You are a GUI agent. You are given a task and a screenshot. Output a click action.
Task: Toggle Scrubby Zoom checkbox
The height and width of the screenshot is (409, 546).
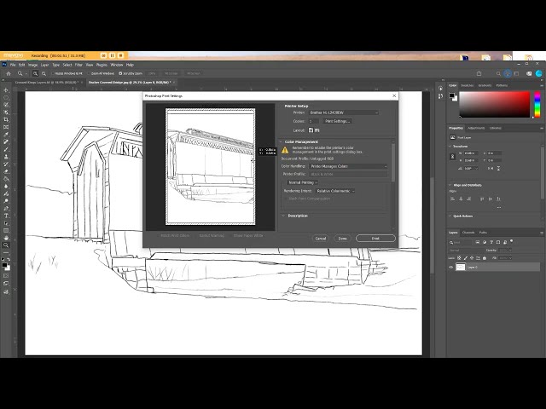tap(120, 73)
